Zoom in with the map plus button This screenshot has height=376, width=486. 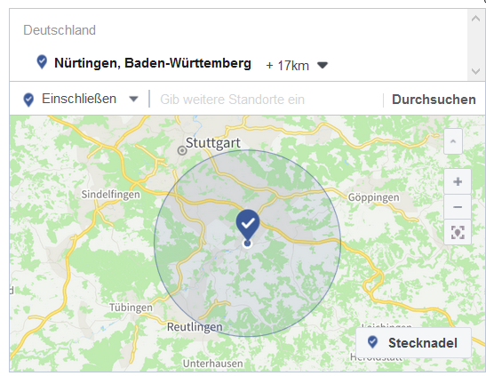click(458, 181)
